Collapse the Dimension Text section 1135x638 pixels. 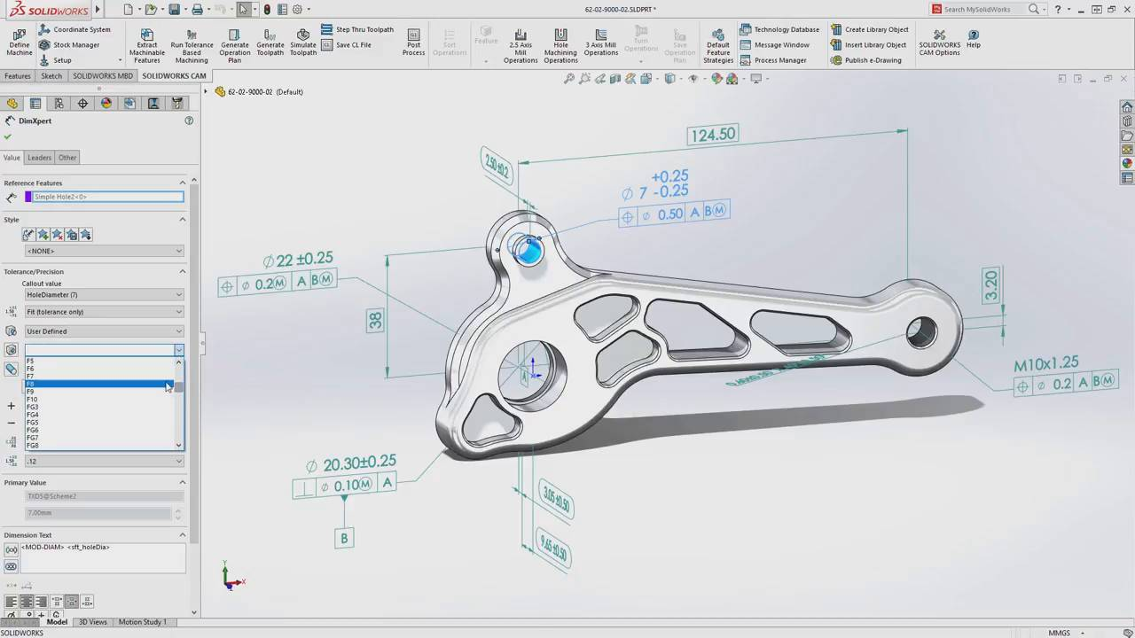183,535
